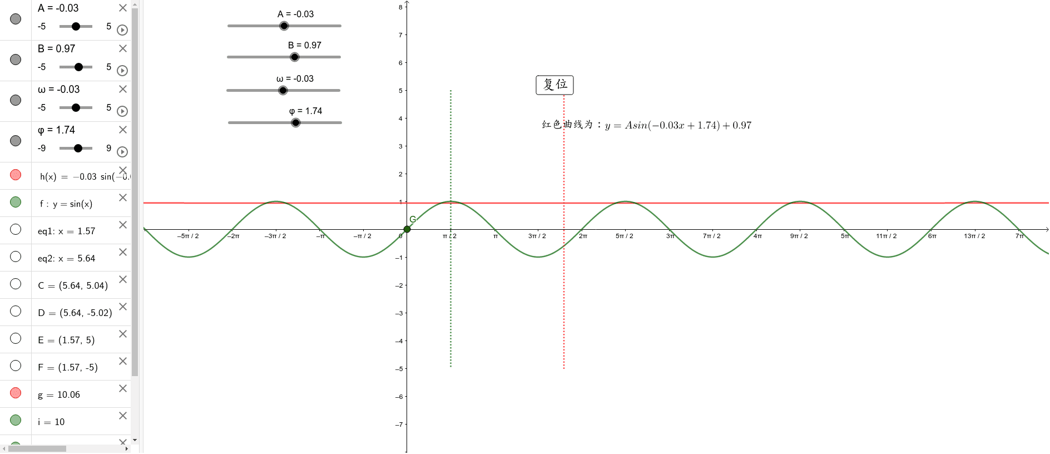Image resolution: width=1050 pixels, height=454 pixels.
Task: Click graph slider B = 0.97 handle
Action: coord(295,57)
